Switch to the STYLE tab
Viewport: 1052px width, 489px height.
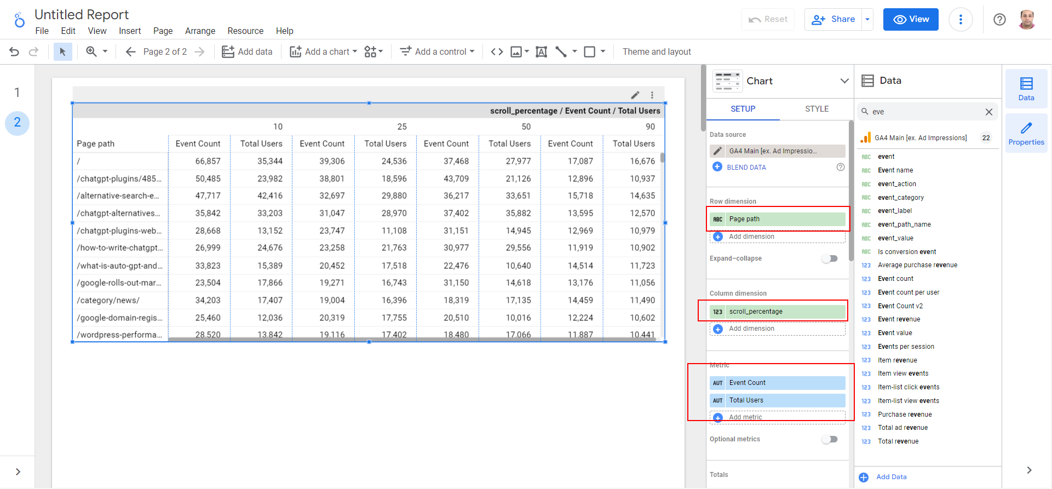[817, 109]
